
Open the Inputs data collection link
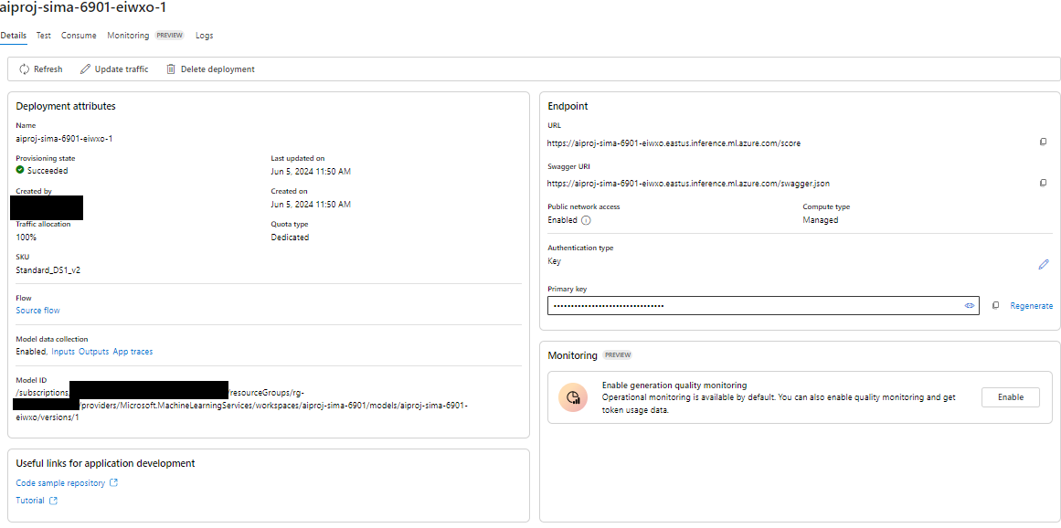tap(63, 352)
